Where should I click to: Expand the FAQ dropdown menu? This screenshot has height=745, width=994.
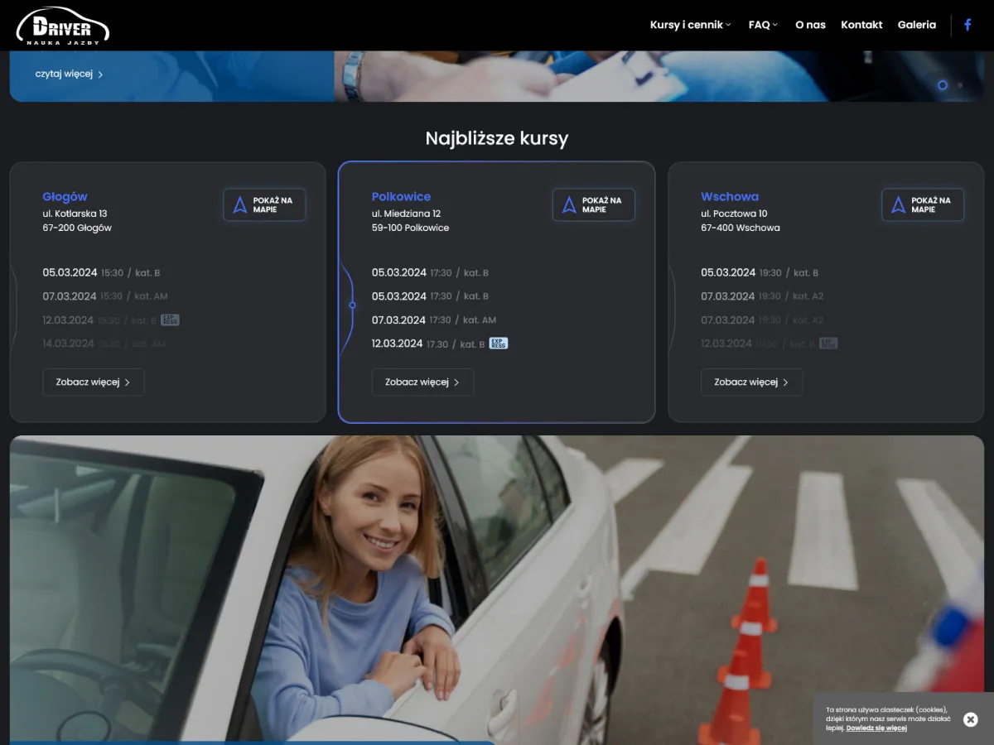point(763,25)
